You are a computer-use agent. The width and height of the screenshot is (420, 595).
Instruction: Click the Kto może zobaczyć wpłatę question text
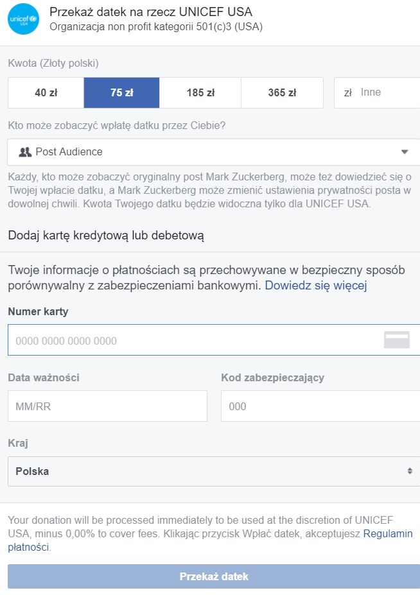tap(117, 126)
